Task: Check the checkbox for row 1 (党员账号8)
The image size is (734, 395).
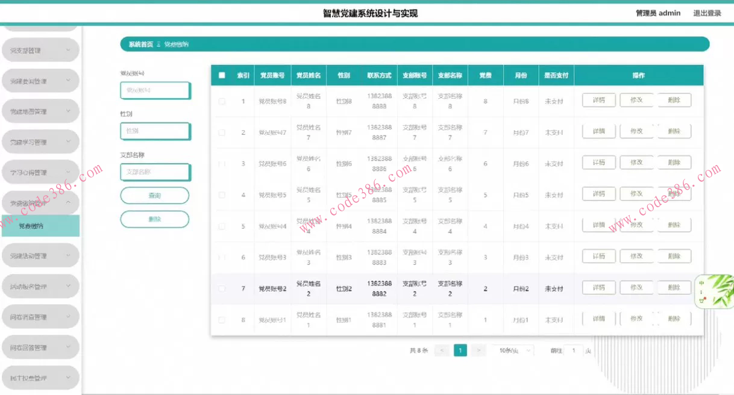Action: pyautogui.click(x=221, y=100)
